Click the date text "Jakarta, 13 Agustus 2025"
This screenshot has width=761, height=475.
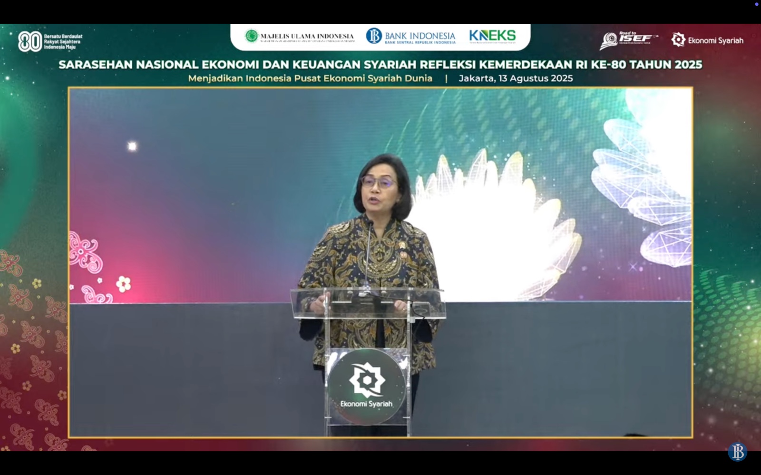point(516,78)
